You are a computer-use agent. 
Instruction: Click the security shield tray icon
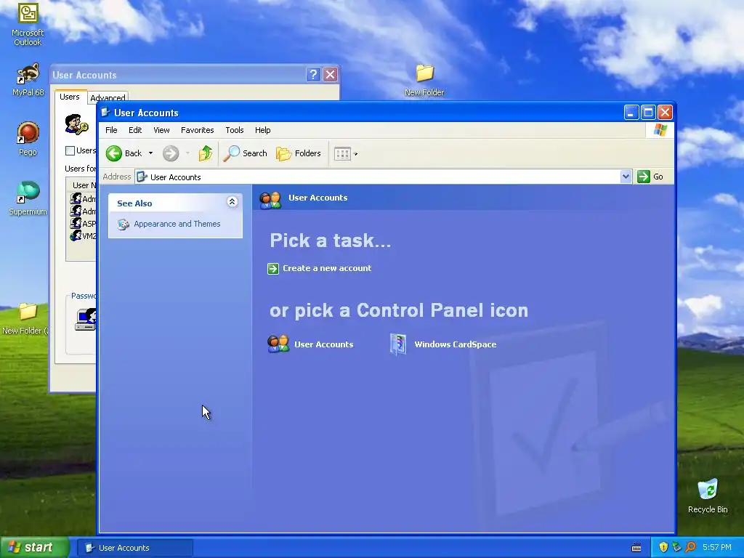[x=663, y=547]
